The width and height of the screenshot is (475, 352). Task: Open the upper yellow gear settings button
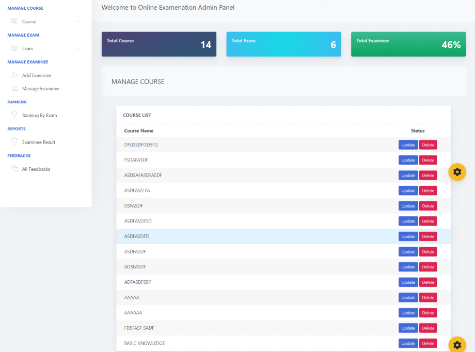pos(457,172)
